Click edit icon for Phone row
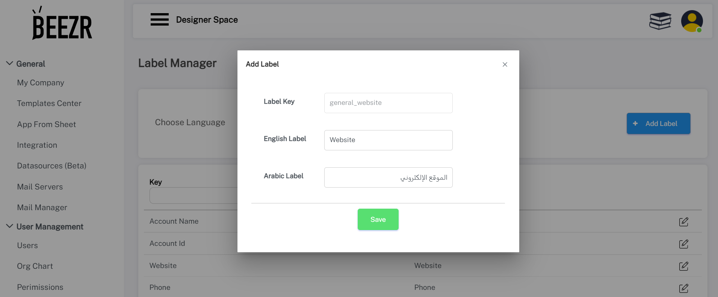This screenshot has height=297, width=718. [x=683, y=288]
